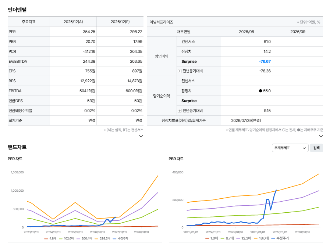Toggle the 4.8배 legend in PER chart
Image resolution: width=330 pixels, height=245 pixels.
point(50,238)
